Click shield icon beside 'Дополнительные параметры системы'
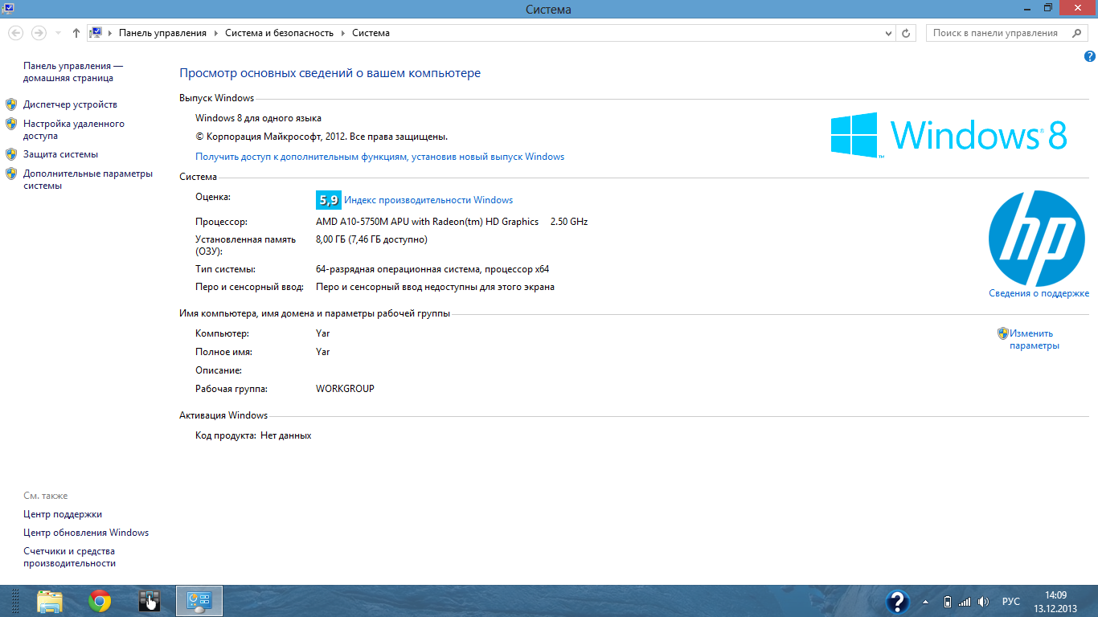 [x=11, y=174]
